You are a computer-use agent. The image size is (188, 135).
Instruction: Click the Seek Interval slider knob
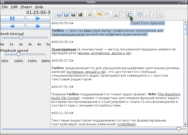click(x=21, y=38)
